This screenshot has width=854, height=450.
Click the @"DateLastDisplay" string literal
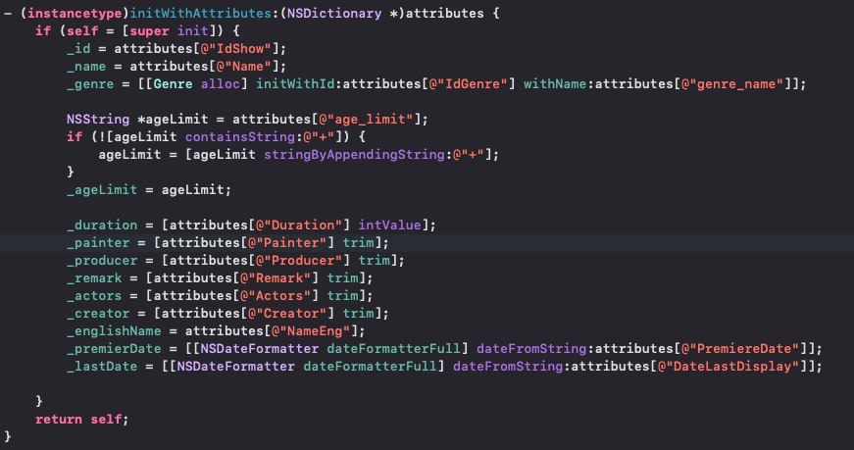[728, 366]
